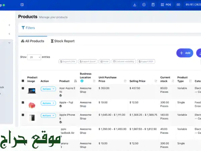Click the Print button
Viewport: 201px width, 151px height.
tap(104, 61)
